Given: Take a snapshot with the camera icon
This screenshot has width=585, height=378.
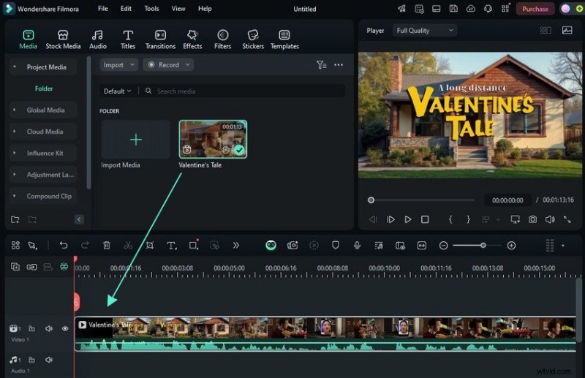Looking at the screenshot, I should pos(533,219).
